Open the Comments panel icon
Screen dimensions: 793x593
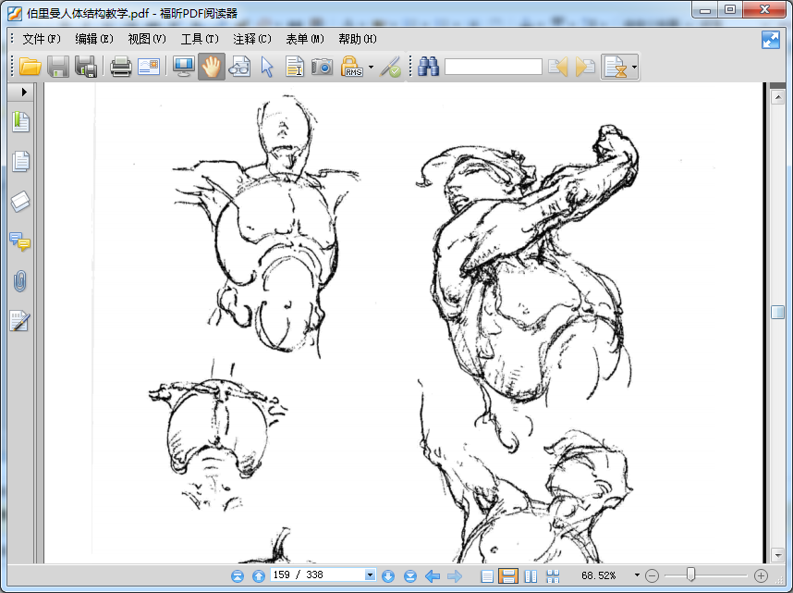coord(20,241)
